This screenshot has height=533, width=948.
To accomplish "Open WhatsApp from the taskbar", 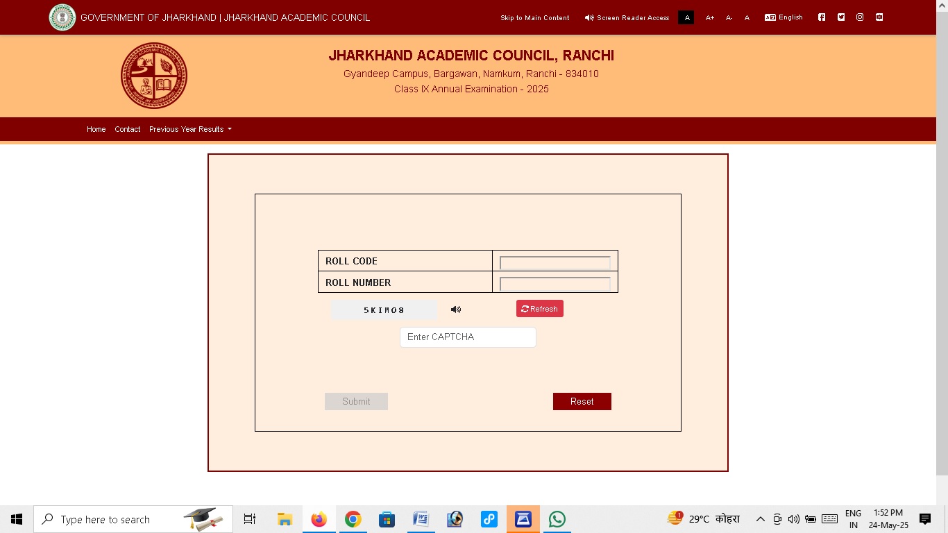I will coord(557,519).
